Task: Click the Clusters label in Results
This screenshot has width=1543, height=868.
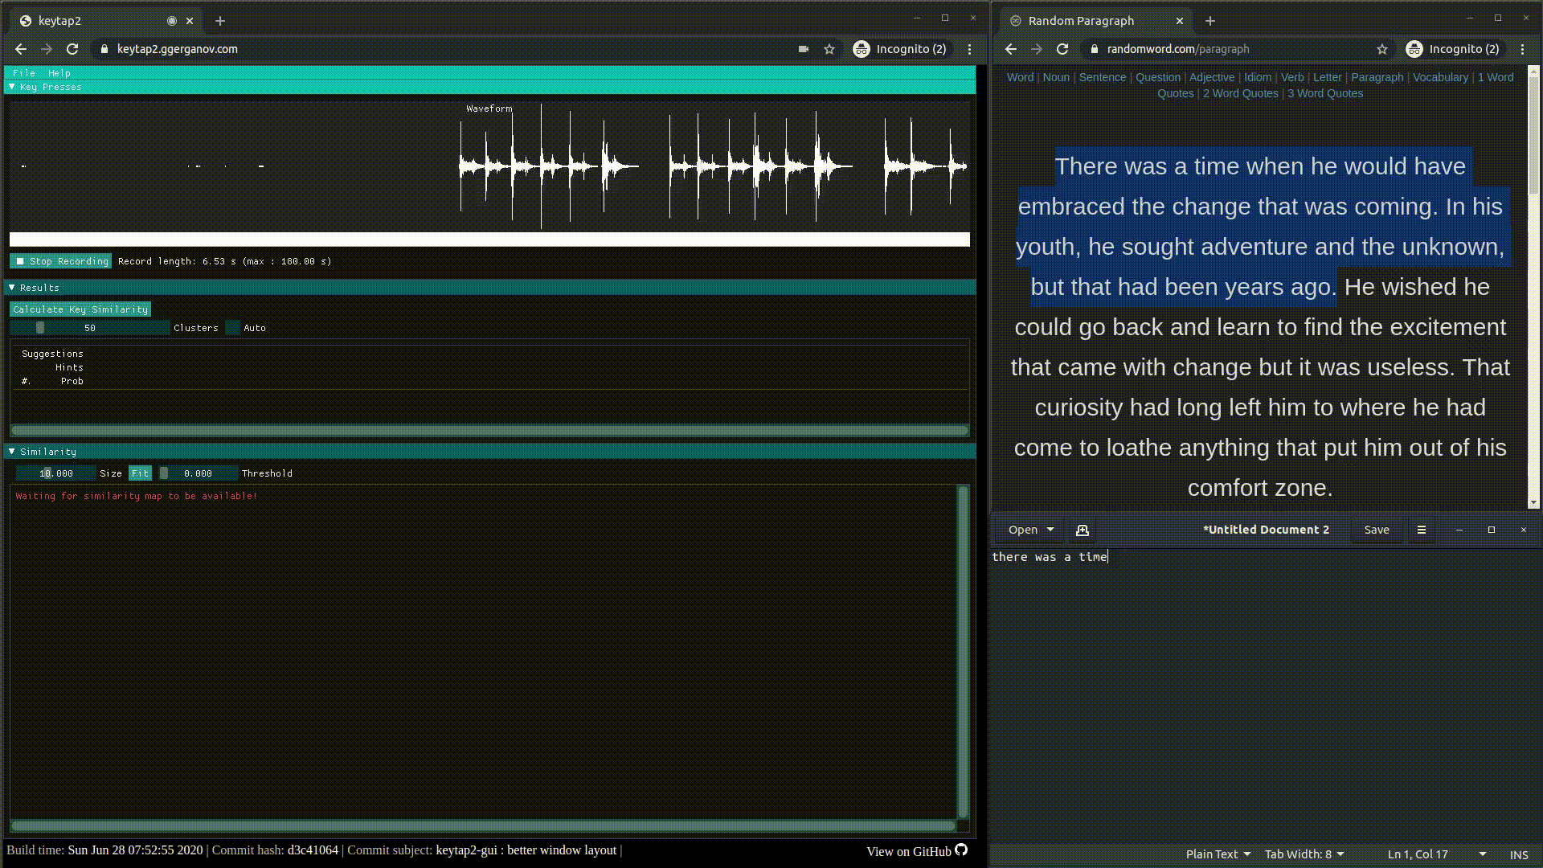Action: (196, 327)
